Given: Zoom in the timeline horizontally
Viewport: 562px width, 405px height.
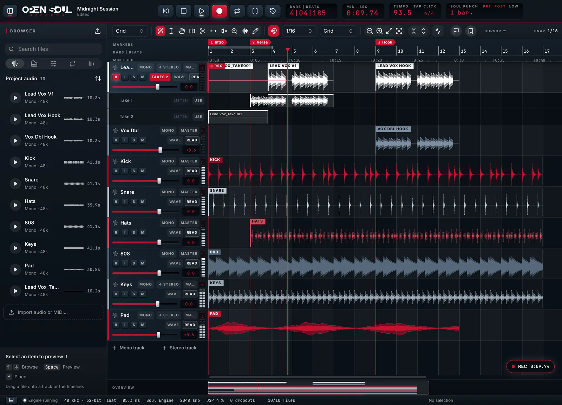Looking at the screenshot, I should pos(379,31).
